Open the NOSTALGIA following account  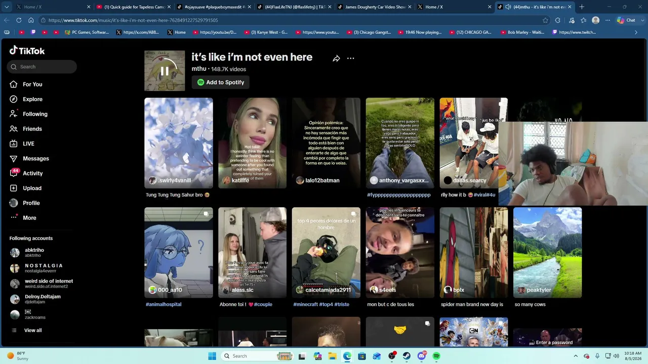36,268
